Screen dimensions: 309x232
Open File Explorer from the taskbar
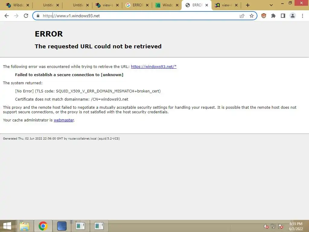[24, 226]
